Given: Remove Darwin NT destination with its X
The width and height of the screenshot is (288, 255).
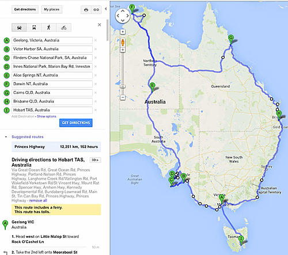Looking at the screenshot, I should click(x=96, y=84).
